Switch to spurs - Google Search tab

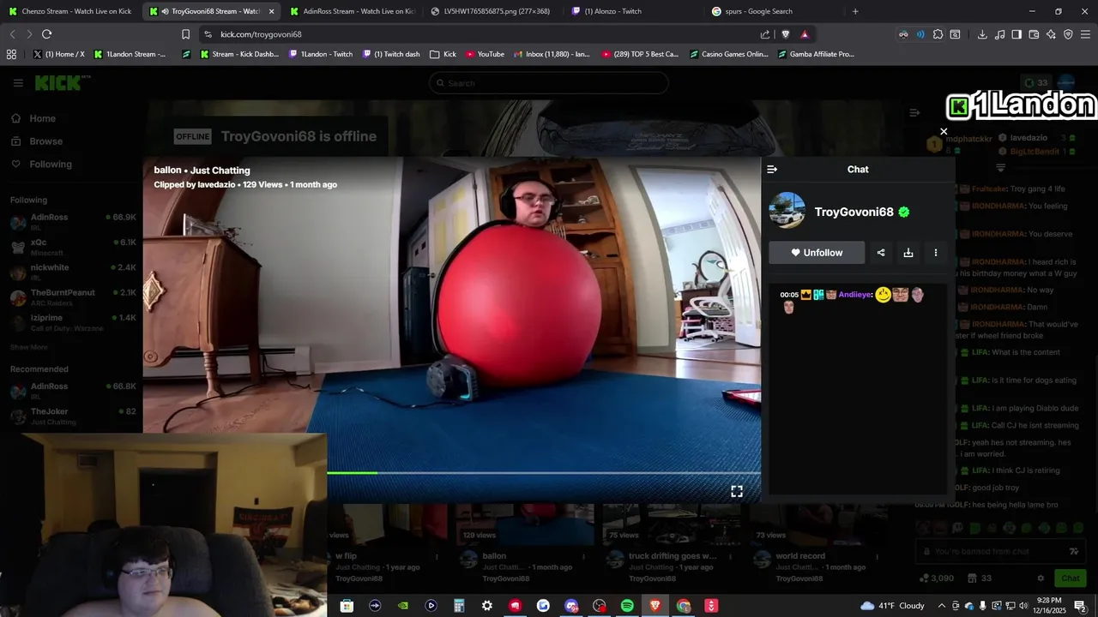click(x=772, y=11)
